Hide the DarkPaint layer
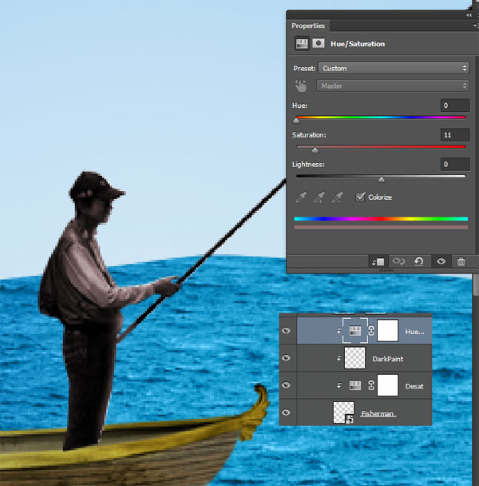Image resolution: width=479 pixels, height=486 pixels. [x=287, y=358]
